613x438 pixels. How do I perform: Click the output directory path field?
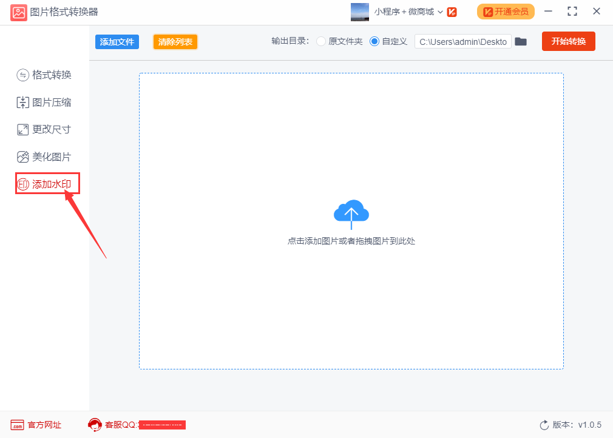click(x=462, y=42)
